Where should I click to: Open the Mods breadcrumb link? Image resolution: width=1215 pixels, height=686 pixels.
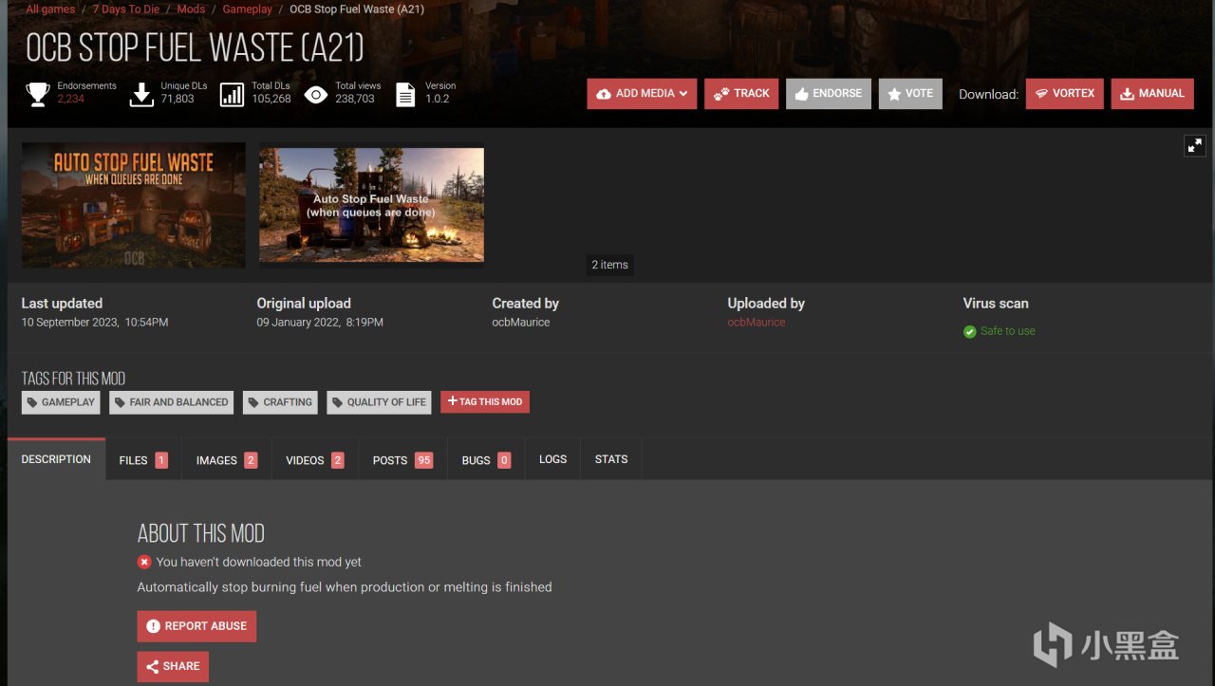[x=191, y=9]
